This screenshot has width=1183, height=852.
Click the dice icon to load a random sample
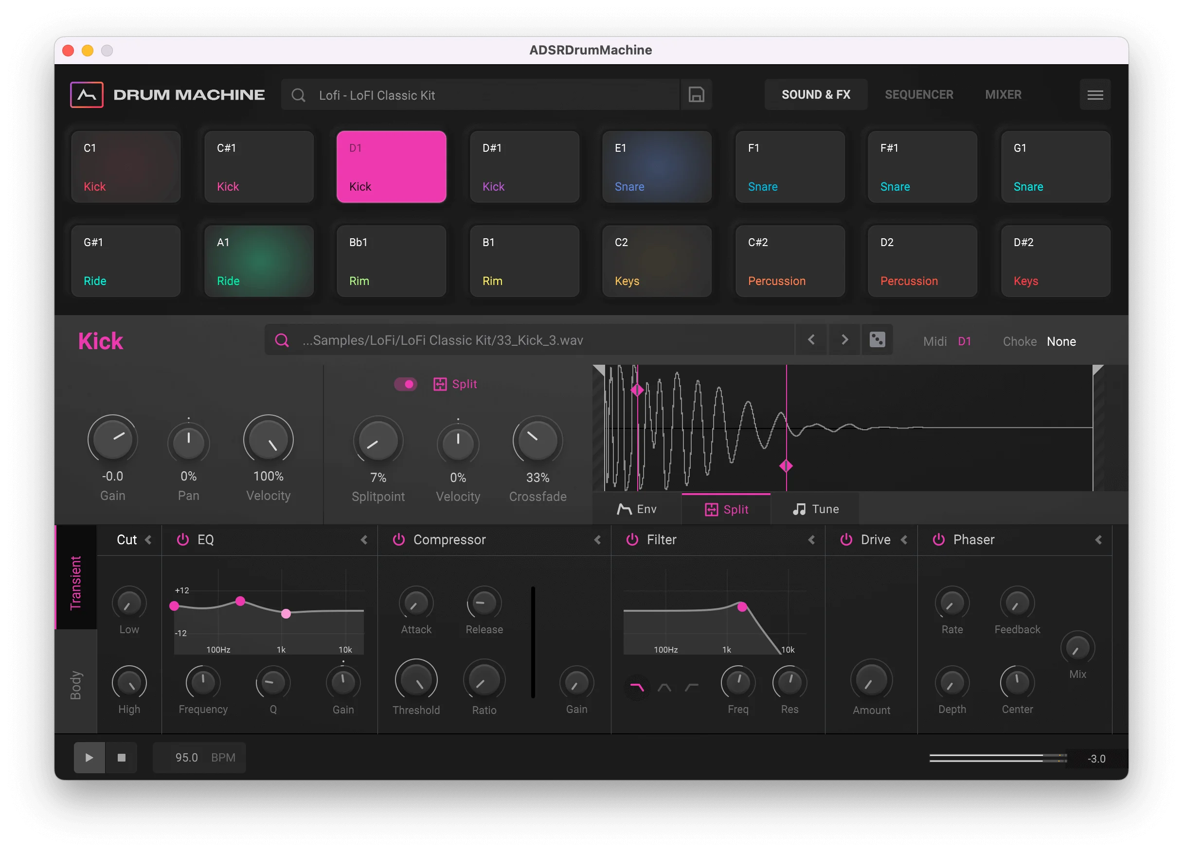(878, 339)
